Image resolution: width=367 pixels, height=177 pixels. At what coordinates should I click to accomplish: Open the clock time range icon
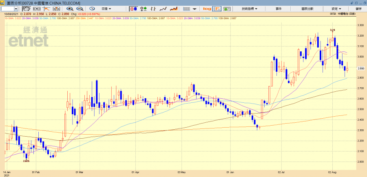pos(92,9)
